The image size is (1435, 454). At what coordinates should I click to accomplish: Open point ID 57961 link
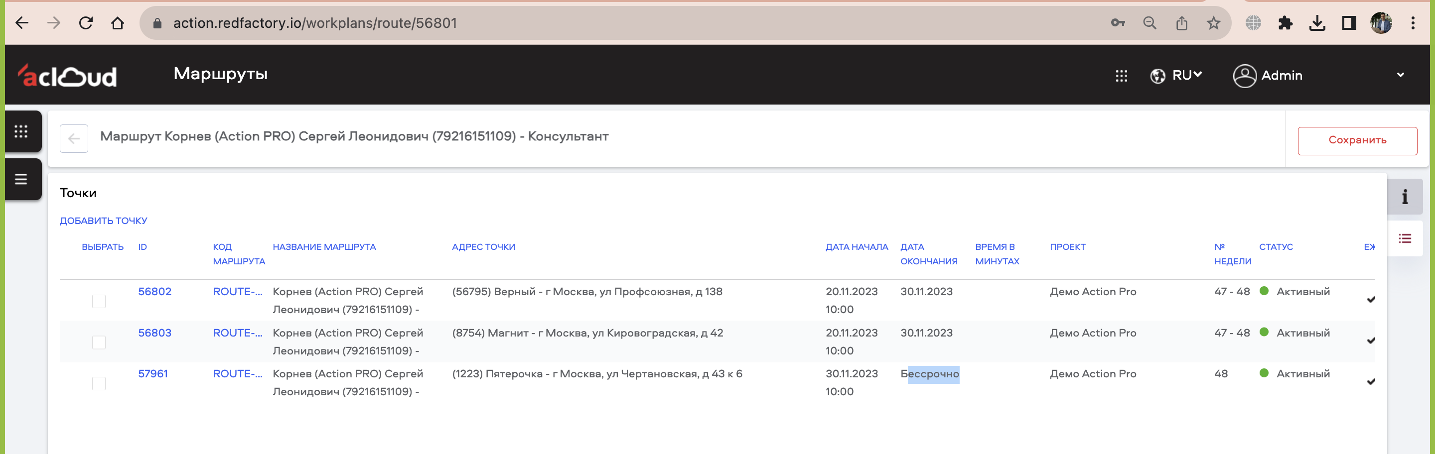[x=152, y=374]
